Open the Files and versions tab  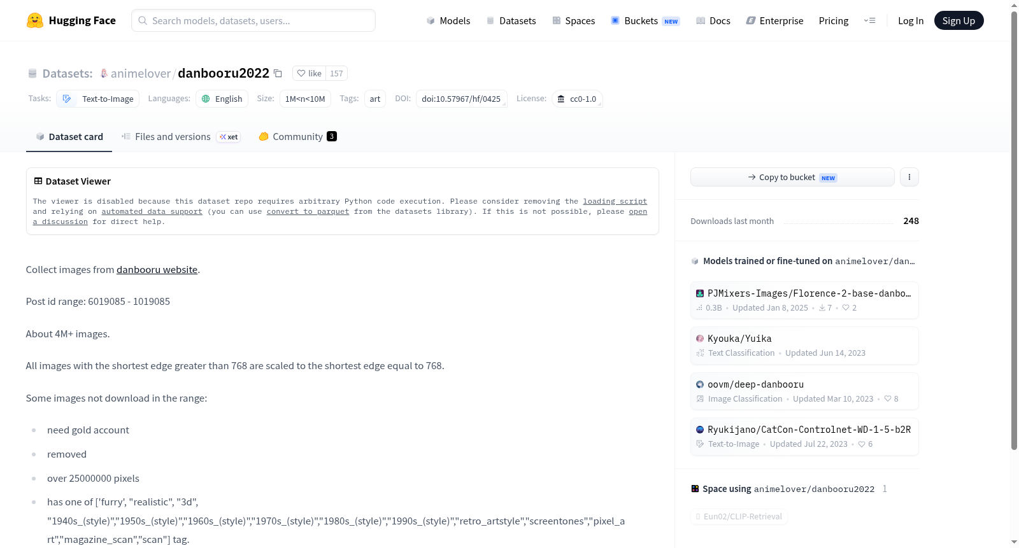[181, 136]
